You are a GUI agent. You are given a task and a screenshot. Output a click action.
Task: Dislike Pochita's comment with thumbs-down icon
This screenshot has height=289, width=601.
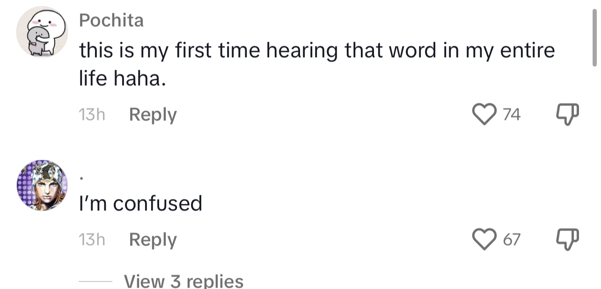[567, 115]
